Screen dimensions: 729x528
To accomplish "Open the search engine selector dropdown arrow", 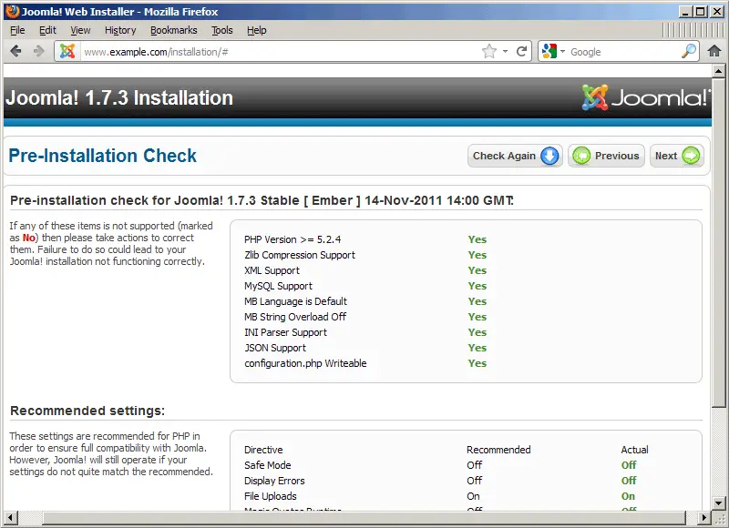I will tap(562, 52).
